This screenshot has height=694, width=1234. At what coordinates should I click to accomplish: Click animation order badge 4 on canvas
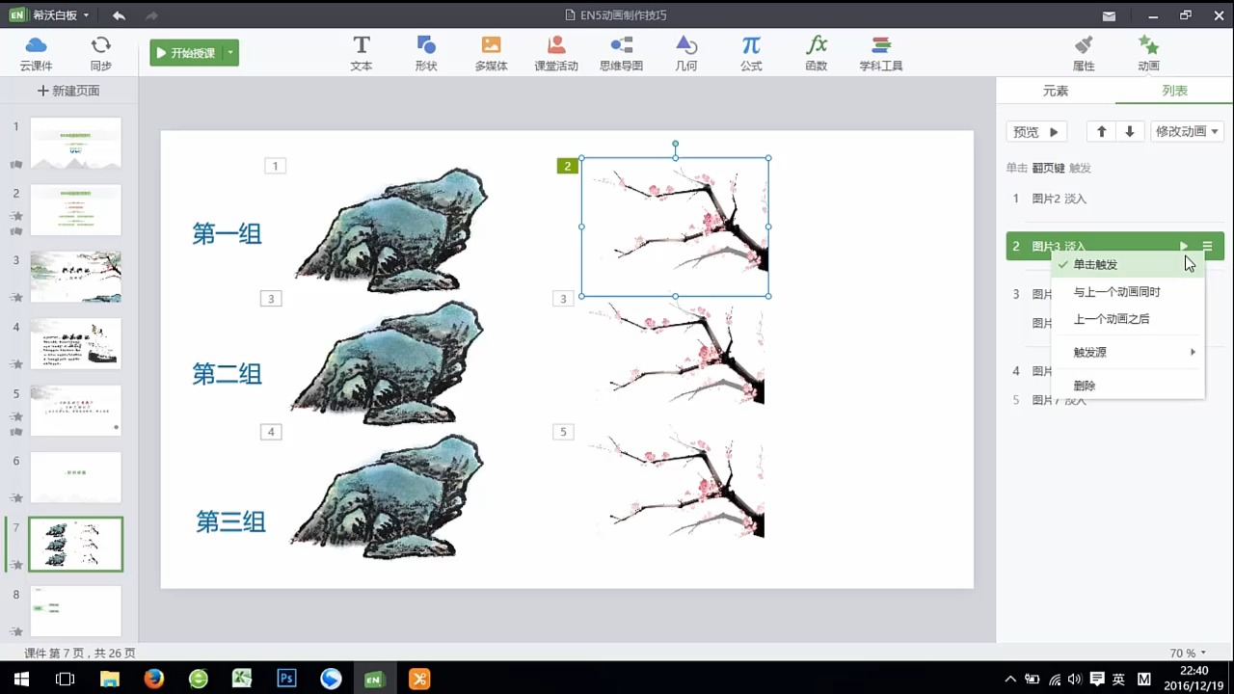tap(271, 432)
